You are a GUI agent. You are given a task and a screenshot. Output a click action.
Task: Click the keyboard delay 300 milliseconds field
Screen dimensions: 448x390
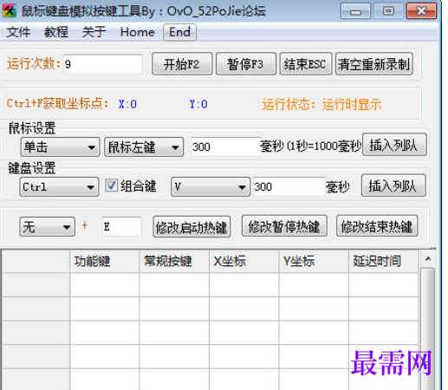pos(289,186)
